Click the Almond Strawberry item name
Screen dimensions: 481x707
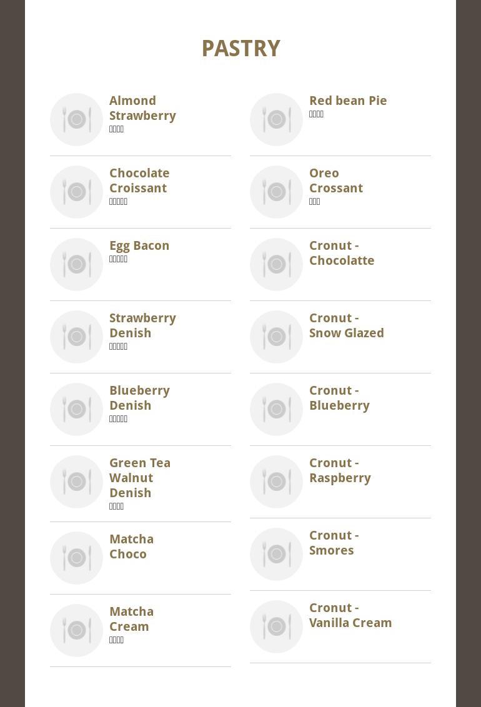(x=142, y=108)
